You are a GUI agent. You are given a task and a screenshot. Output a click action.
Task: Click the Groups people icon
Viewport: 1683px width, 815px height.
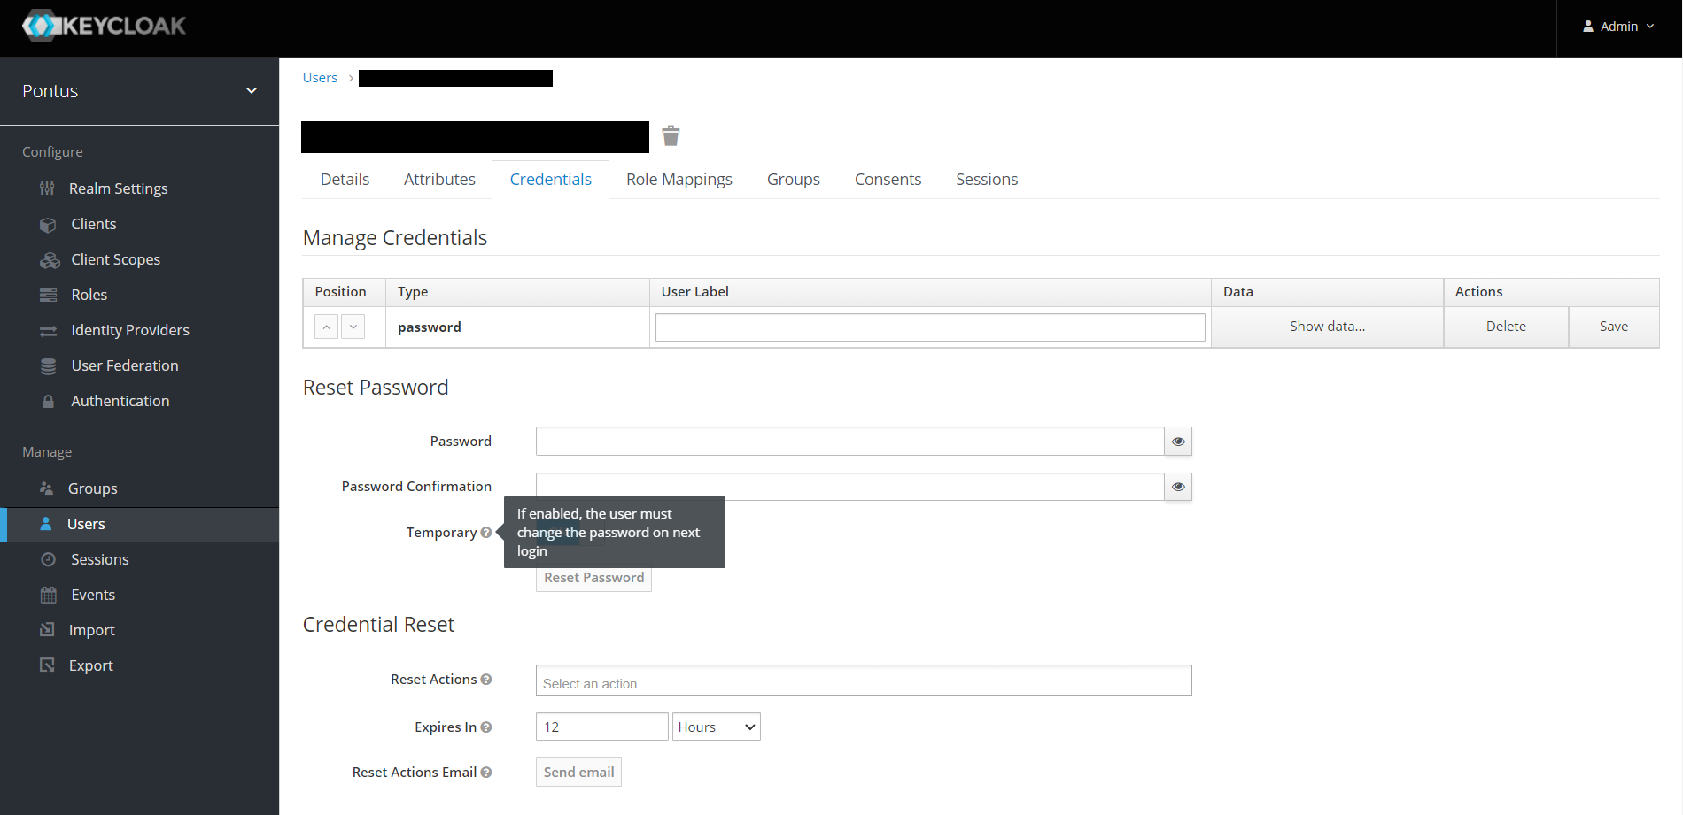tap(47, 488)
